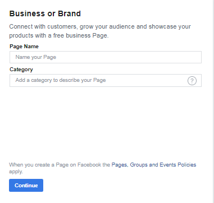This screenshot has width=214, height=203.
Task: Select the Category input box
Action: (x=106, y=80)
